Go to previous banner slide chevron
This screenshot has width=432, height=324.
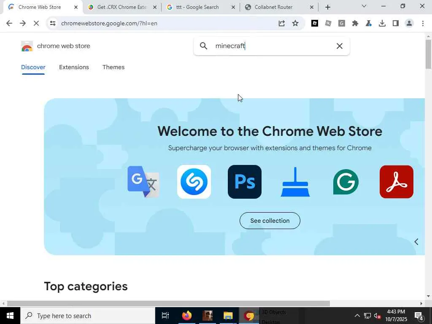(x=416, y=242)
